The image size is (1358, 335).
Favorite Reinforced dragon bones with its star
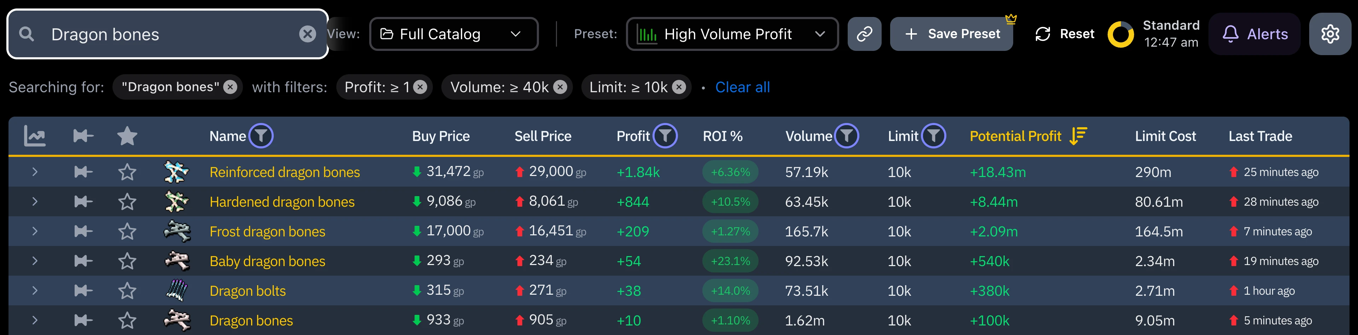coord(127,172)
